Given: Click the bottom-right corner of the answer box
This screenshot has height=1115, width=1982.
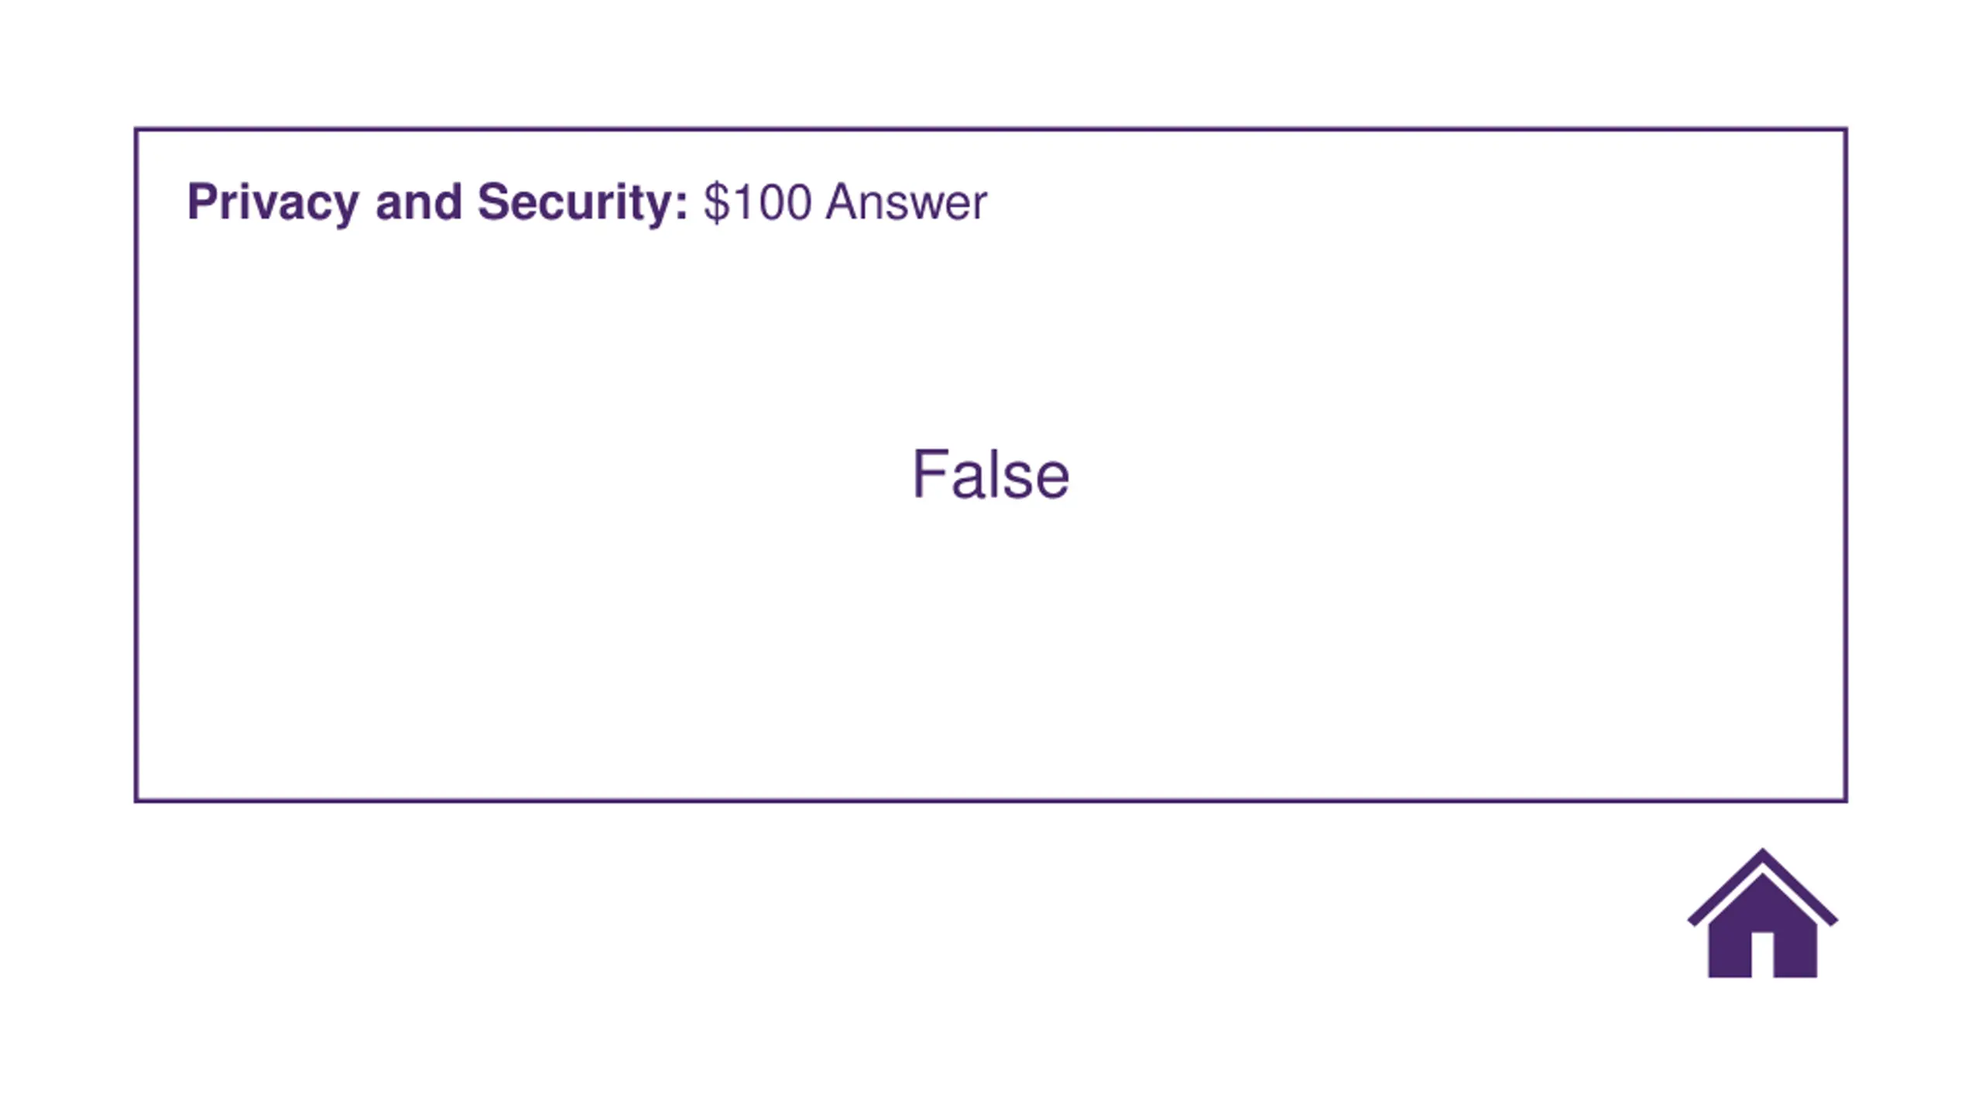Looking at the screenshot, I should click(1845, 799).
